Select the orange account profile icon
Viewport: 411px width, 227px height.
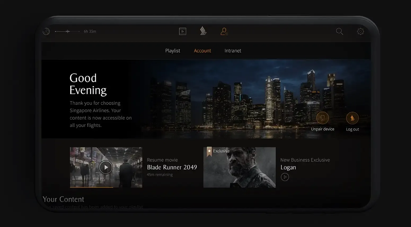click(224, 31)
